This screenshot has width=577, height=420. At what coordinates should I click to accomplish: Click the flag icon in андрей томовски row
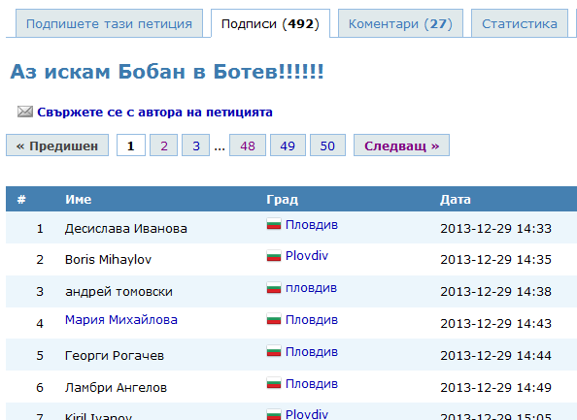(x=274, y=288)
